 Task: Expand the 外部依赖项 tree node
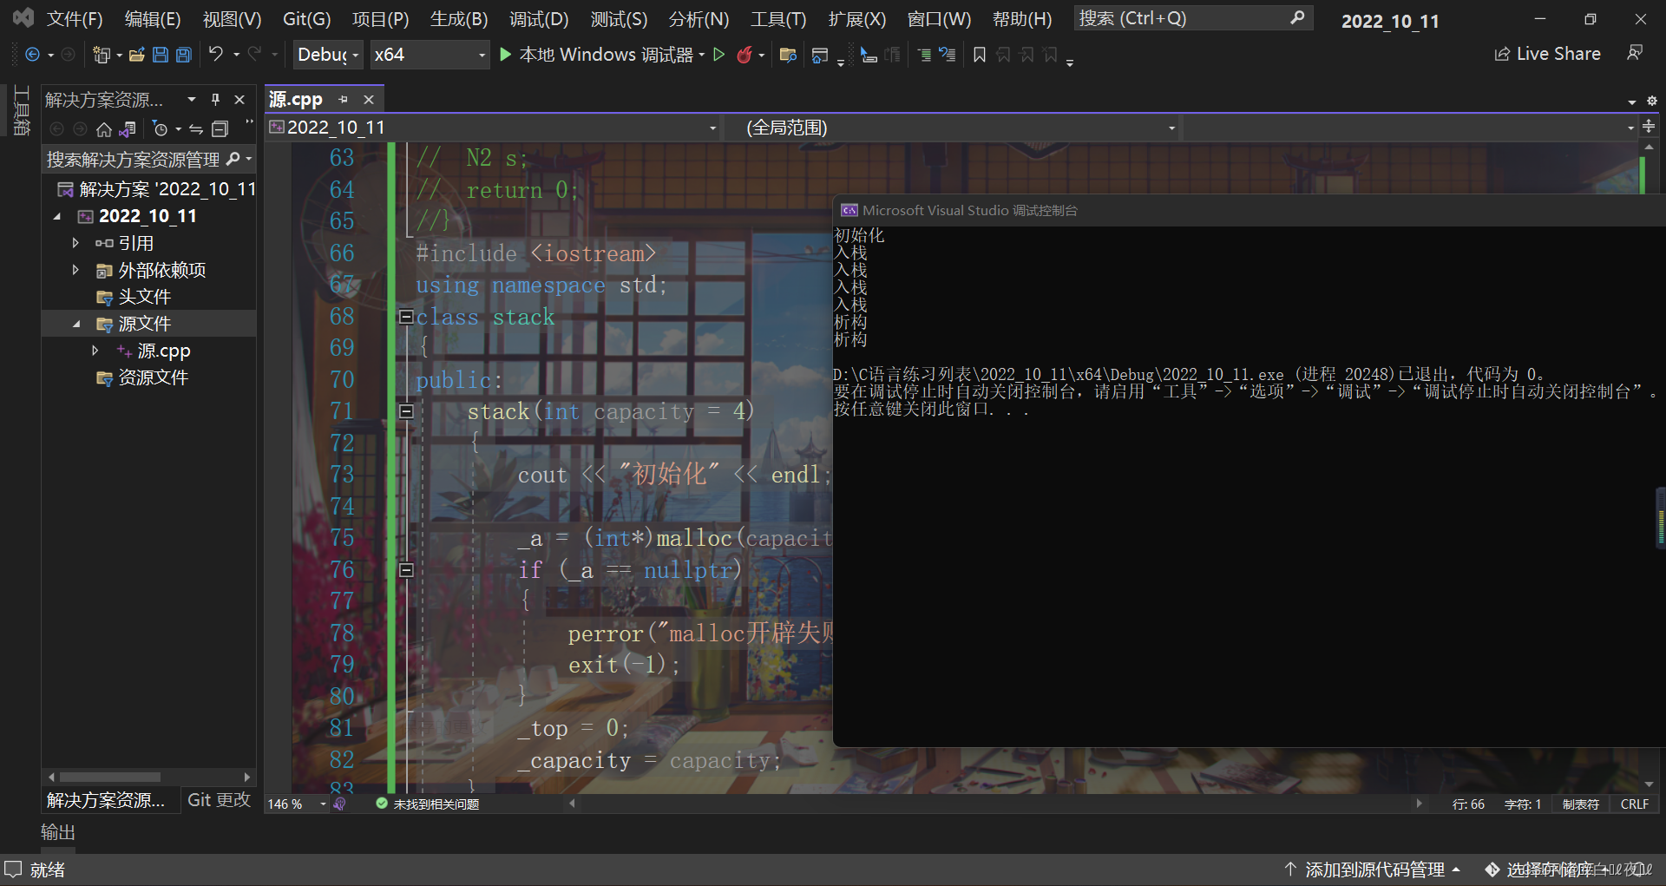tap(75, 270)
